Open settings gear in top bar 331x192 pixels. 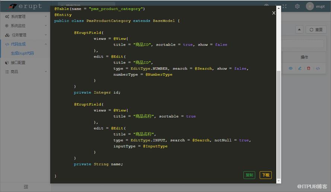click(x=297, y=6)
